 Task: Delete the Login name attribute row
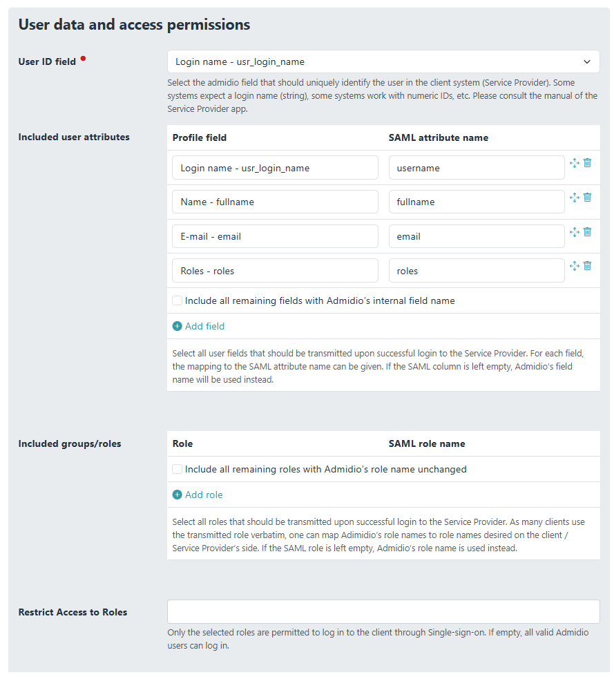pos(587,163)
